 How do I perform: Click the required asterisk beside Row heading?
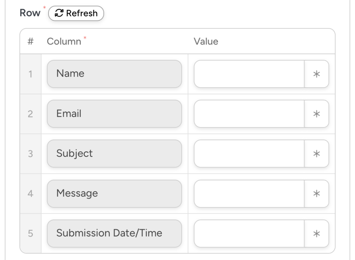click(x=44, y=7)
